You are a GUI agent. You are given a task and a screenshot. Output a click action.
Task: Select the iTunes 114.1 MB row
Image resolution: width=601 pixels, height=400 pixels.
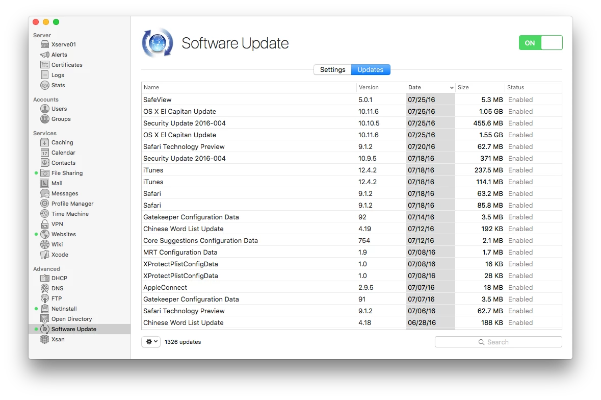point(352,182)
